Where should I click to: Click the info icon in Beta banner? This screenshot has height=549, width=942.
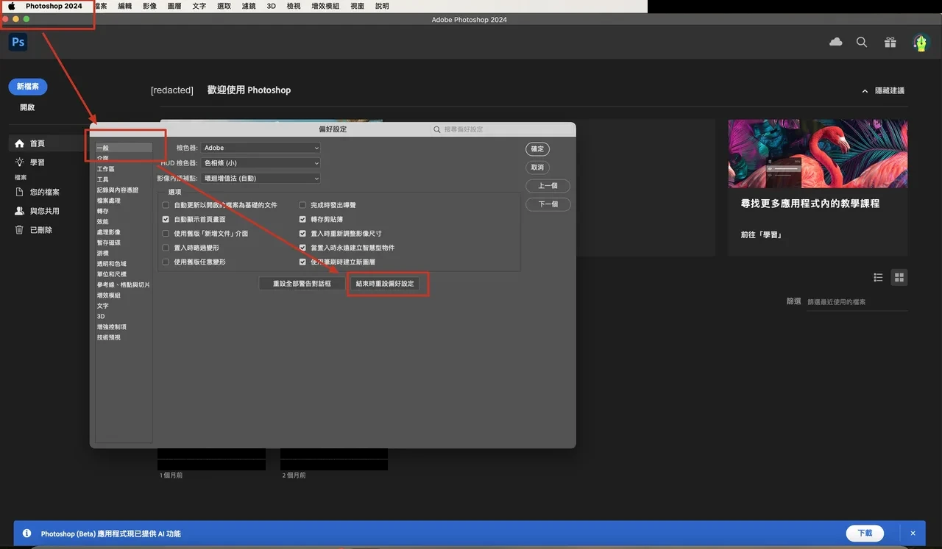27,534
